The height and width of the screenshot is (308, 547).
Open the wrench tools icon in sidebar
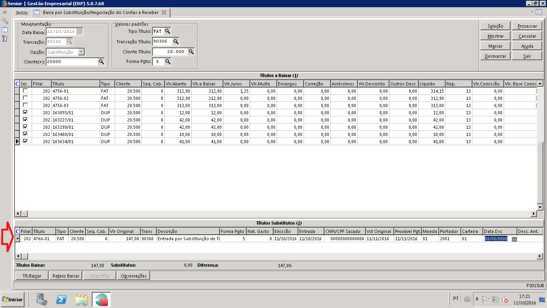coord(5,21)
